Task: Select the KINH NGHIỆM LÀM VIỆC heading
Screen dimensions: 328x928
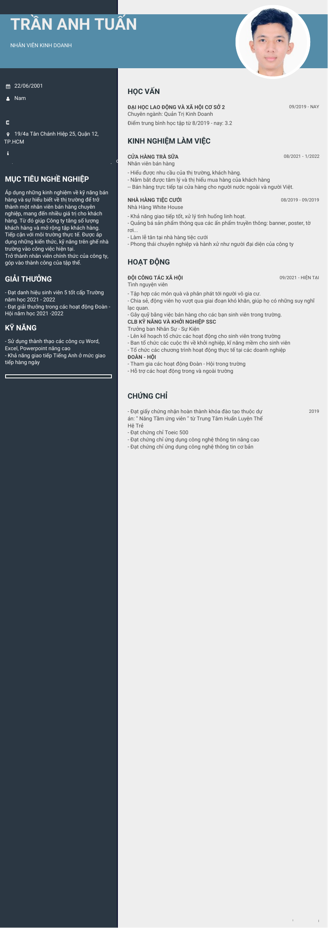Action: tap(169, 141)
